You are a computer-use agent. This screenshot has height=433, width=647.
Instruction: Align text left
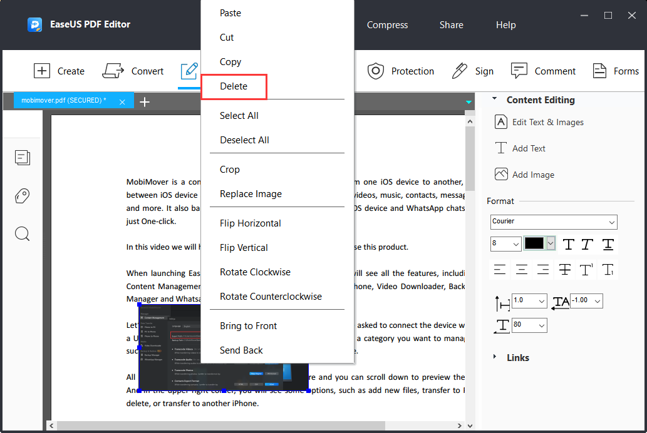click(x=500, y=270)
